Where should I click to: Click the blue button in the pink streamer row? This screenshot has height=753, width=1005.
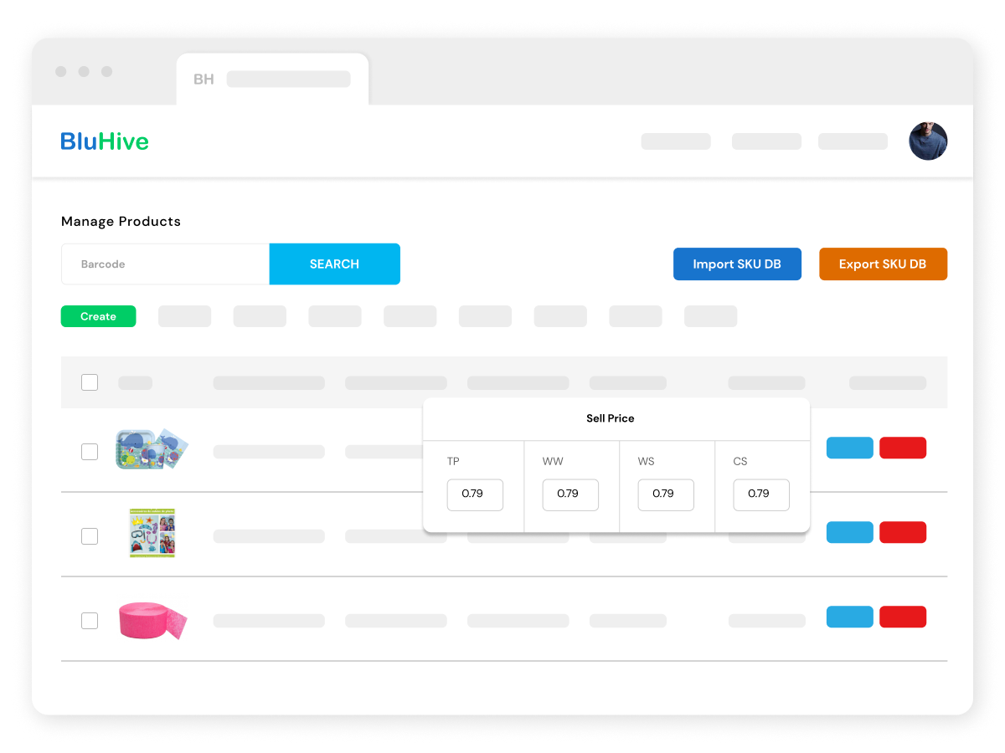(x=849, y=617)
